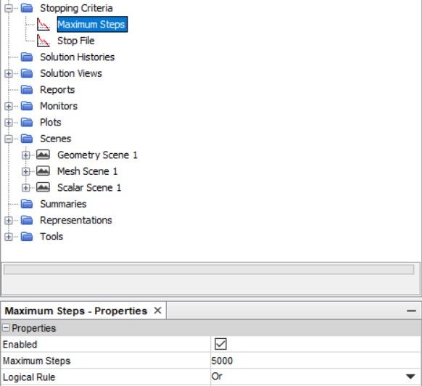Click the Reports folder icon

[27, 90]
